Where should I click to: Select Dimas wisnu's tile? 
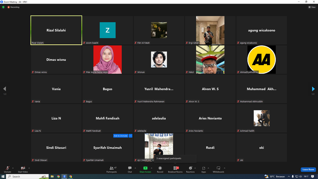click(x=56, y=60)
